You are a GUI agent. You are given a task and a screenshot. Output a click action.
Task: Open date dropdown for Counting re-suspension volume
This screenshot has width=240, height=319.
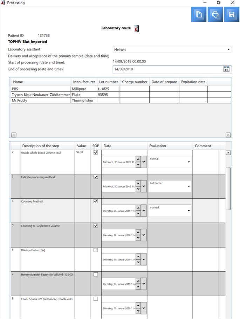[144, 235]
